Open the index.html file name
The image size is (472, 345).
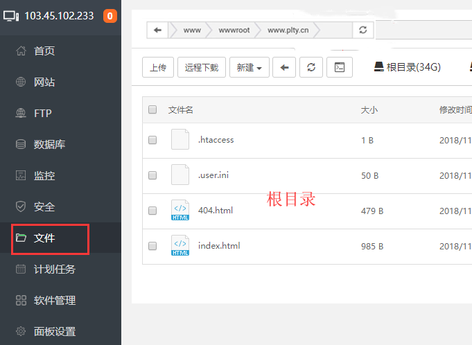(x=219, y=246)
